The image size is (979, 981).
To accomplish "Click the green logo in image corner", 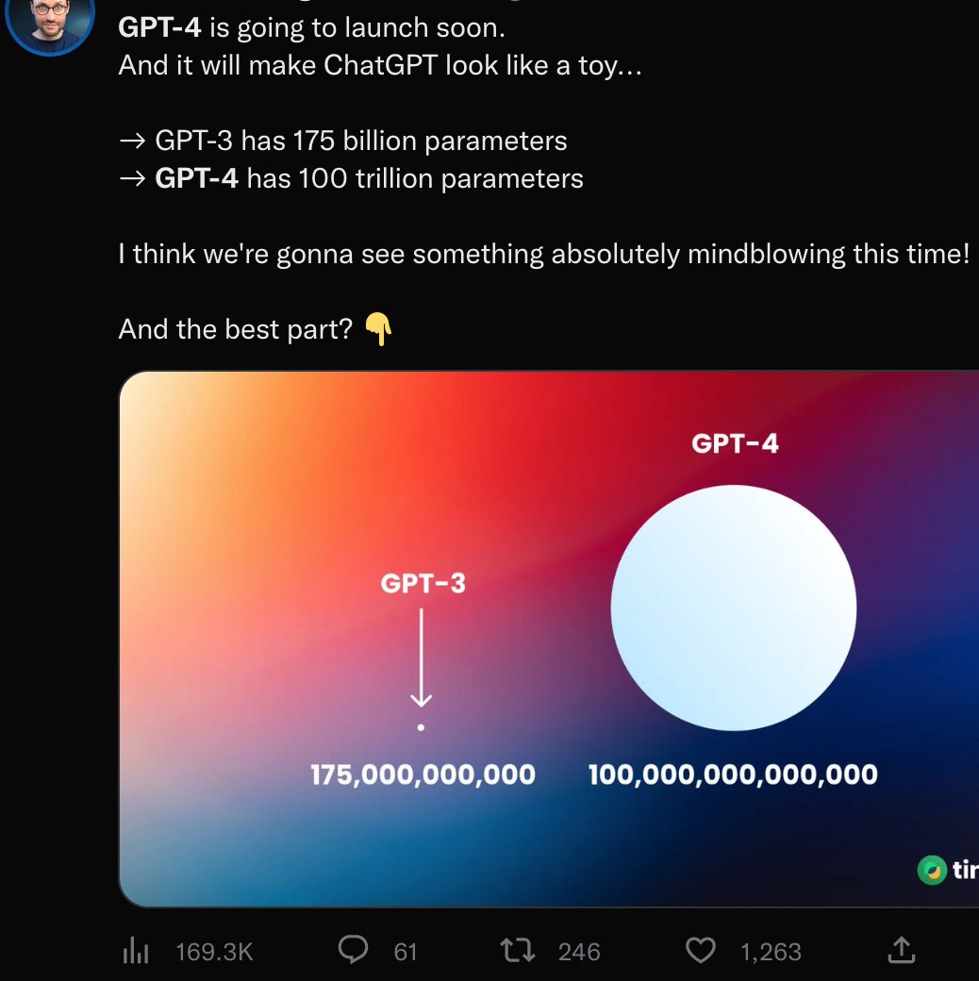I will (932, 870).
